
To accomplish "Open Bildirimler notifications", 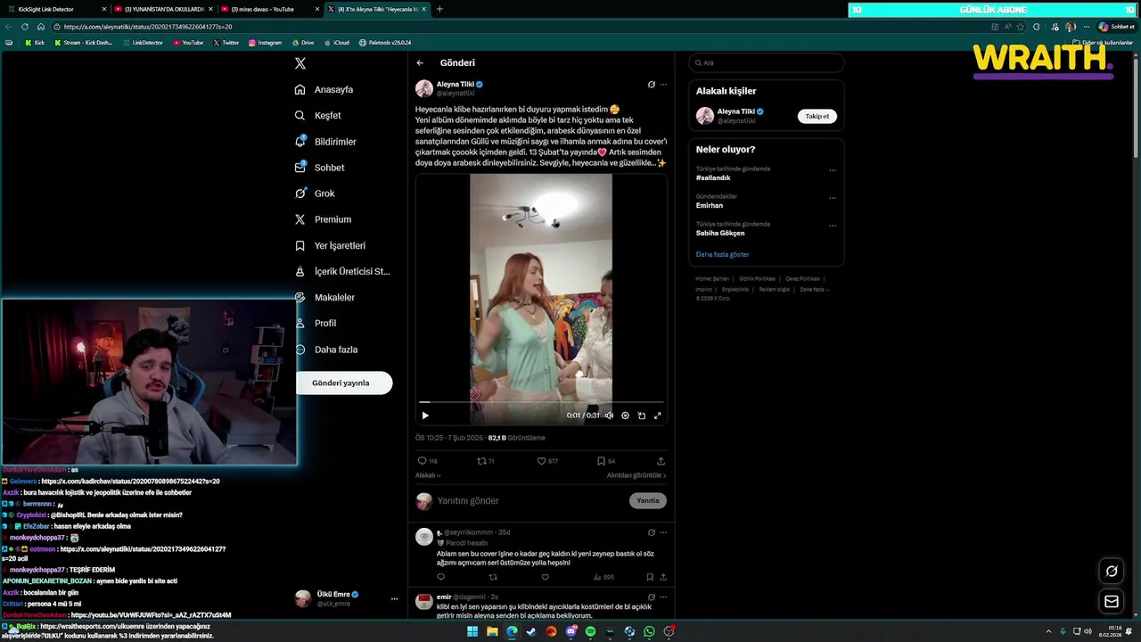I will pyautogui.click(x=325, y=142).
